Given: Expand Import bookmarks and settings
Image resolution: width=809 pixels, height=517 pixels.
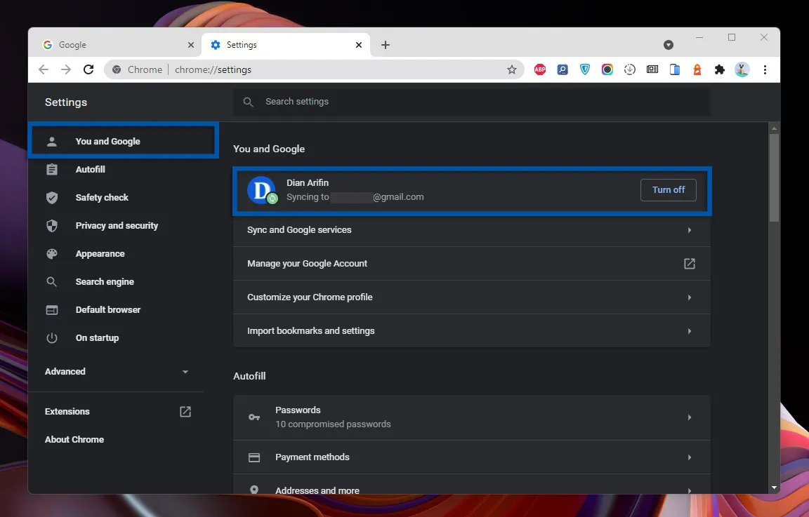Looking at the screenshot, I should click(x=471, y=330).
